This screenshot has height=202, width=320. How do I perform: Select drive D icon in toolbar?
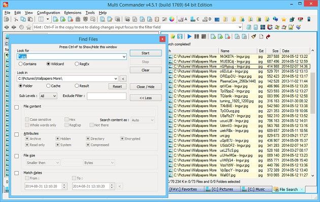click(x=207, y=19)
